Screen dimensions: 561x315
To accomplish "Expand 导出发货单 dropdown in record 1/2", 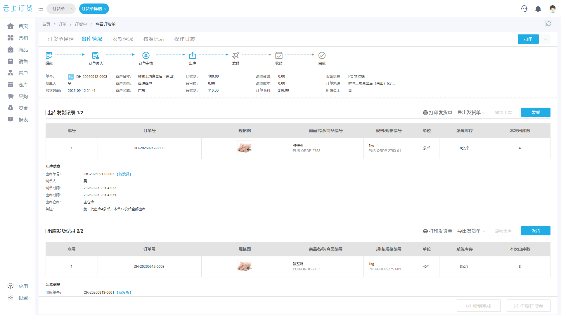I will point(471,113).
